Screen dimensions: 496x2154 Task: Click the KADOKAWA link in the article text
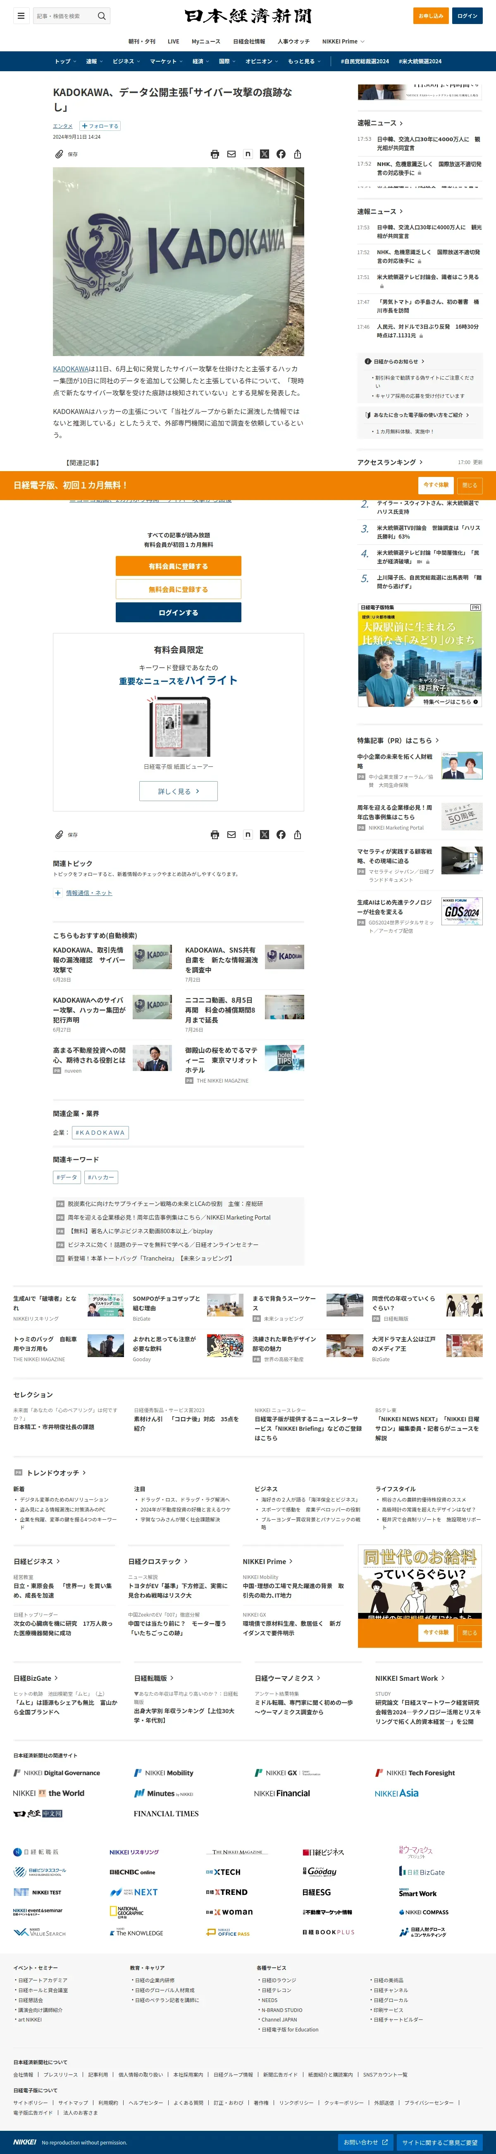click(71, 369)
